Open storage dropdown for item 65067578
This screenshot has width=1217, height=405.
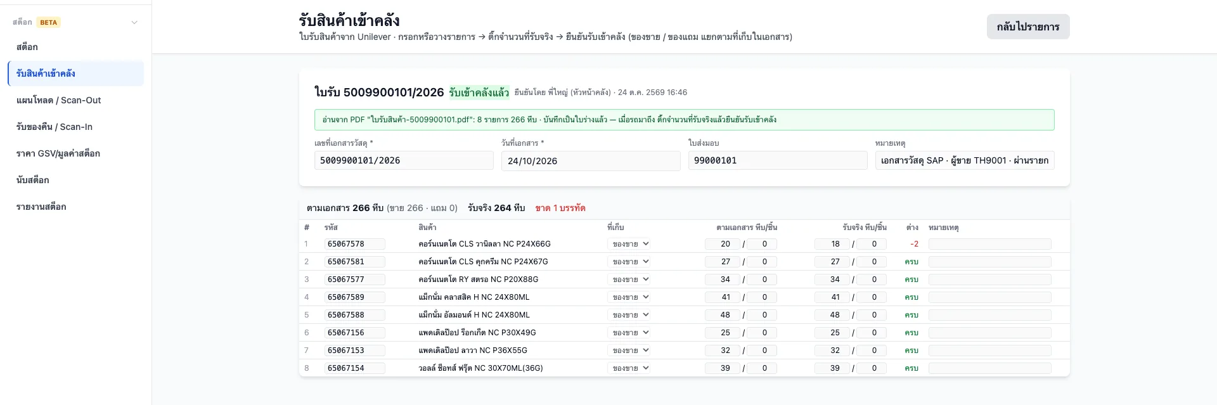(629, 244)
